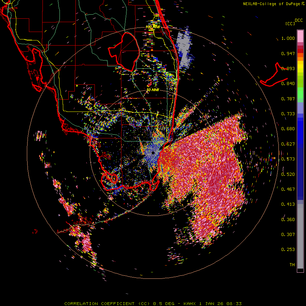Click the 0.893 legend value
The width and height of the screenshot is (306, 306).
click(288, 68)
